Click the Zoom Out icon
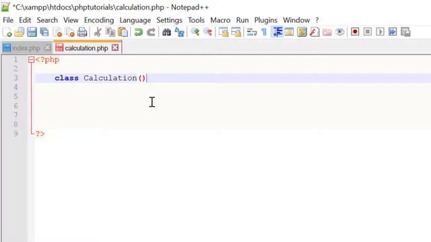 [208, 32]
